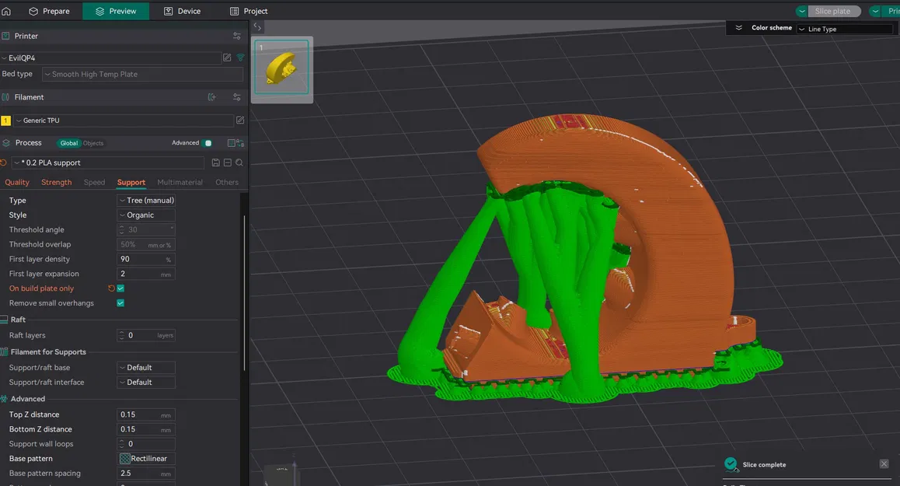Click the Rectilinear base pattern icon
Image resolution: width=900 pixels, height=486 pixels.
coord(124,459)
